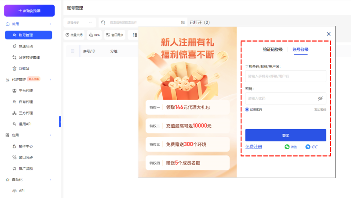Image resolution: width=351 pixels, height=198 pixels.
Task: Click the 已打开 (0) filter
Action: pyautogui.click(x=200, y=22)
